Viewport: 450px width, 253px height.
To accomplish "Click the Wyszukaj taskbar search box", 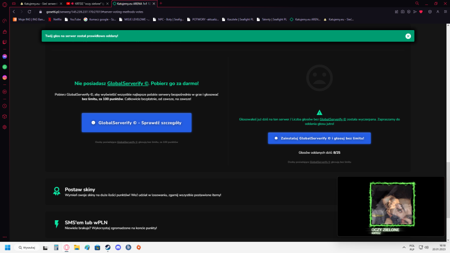I will (x=27, y=247).
